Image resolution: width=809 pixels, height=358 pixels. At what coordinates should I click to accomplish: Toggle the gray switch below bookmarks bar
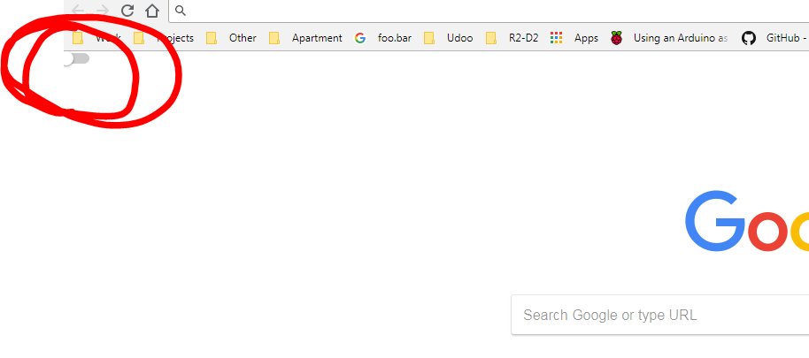pos(76,58)
